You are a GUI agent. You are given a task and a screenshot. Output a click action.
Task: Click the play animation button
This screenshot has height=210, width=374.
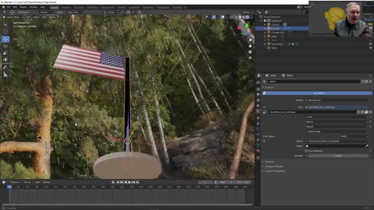tap(130, 182)
